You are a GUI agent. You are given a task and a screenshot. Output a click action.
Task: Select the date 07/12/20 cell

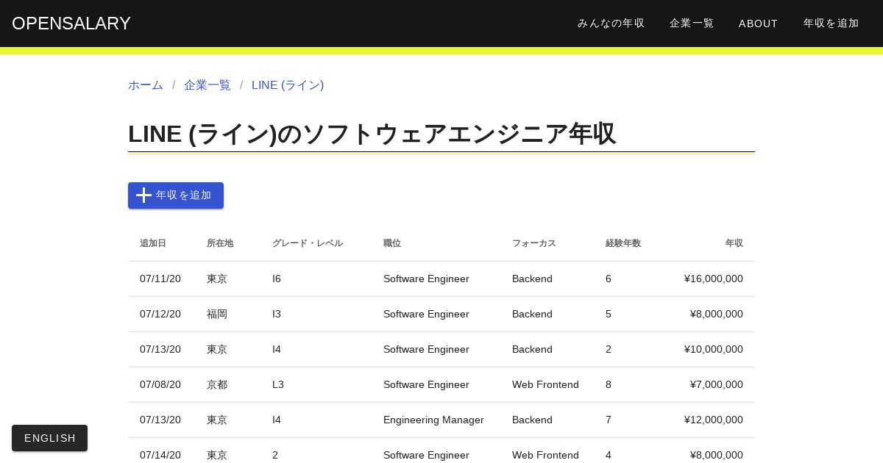[x=160, y=315]
